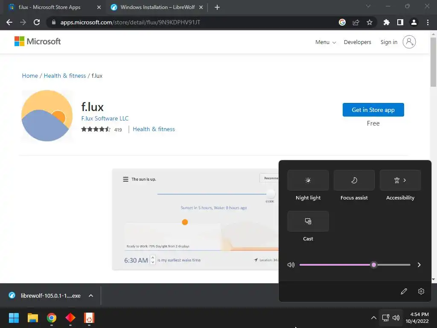Switch to f.lux Microsoft Store tab
Viewport: 437px width, 328px height.
pyautogui.click(x=50, y=7)
